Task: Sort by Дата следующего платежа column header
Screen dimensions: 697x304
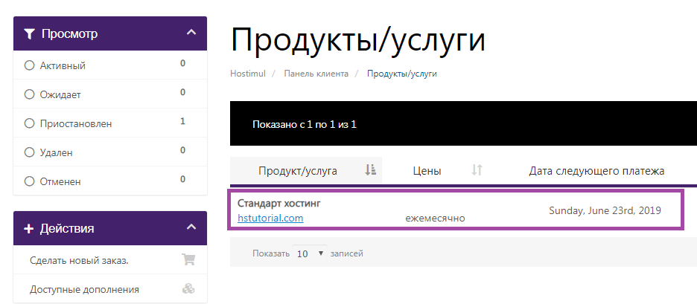Action: [596, 171]
